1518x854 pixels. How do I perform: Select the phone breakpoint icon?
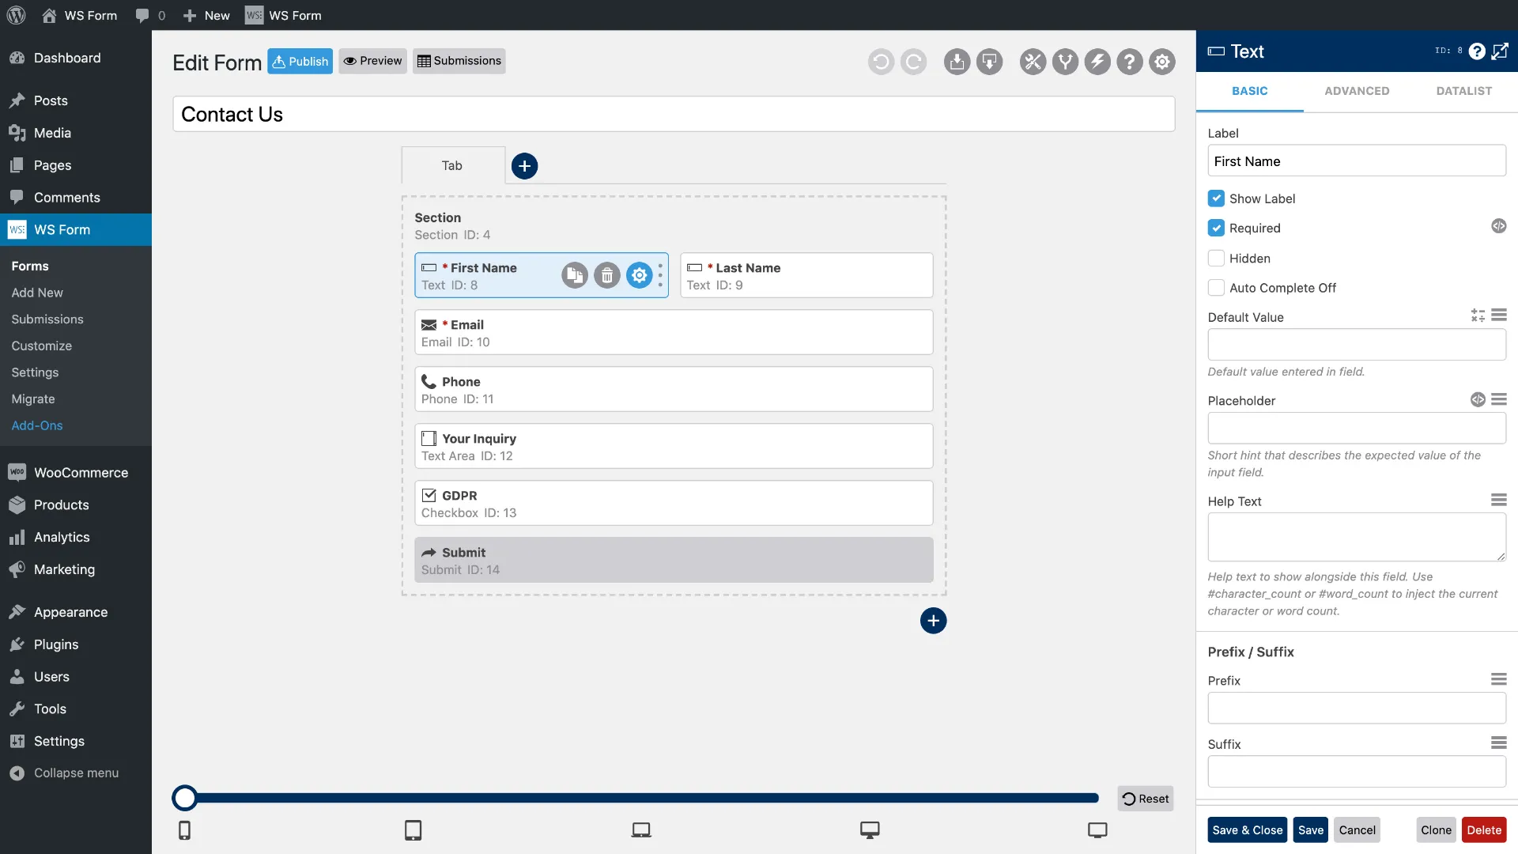pos(184,830)
